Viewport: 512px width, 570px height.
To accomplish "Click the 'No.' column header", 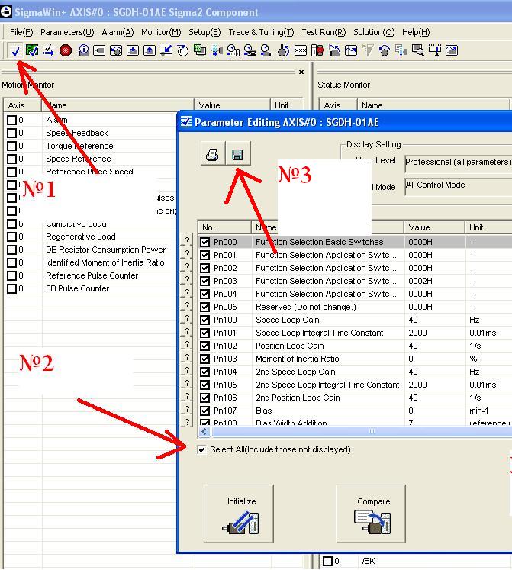I will coord(225,227).
